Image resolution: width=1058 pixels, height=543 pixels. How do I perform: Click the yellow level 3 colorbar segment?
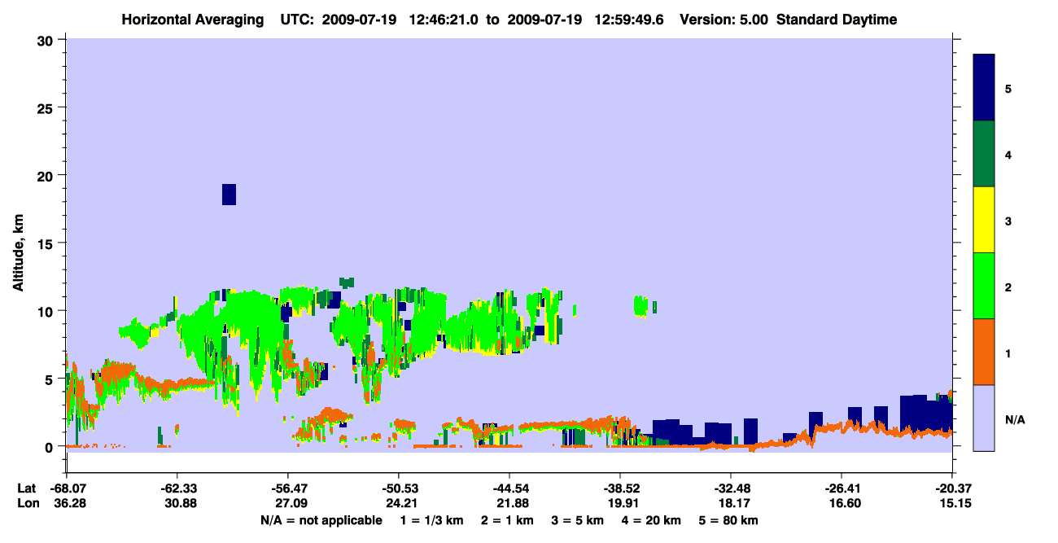pyautogui.click(x=984, y=220)
